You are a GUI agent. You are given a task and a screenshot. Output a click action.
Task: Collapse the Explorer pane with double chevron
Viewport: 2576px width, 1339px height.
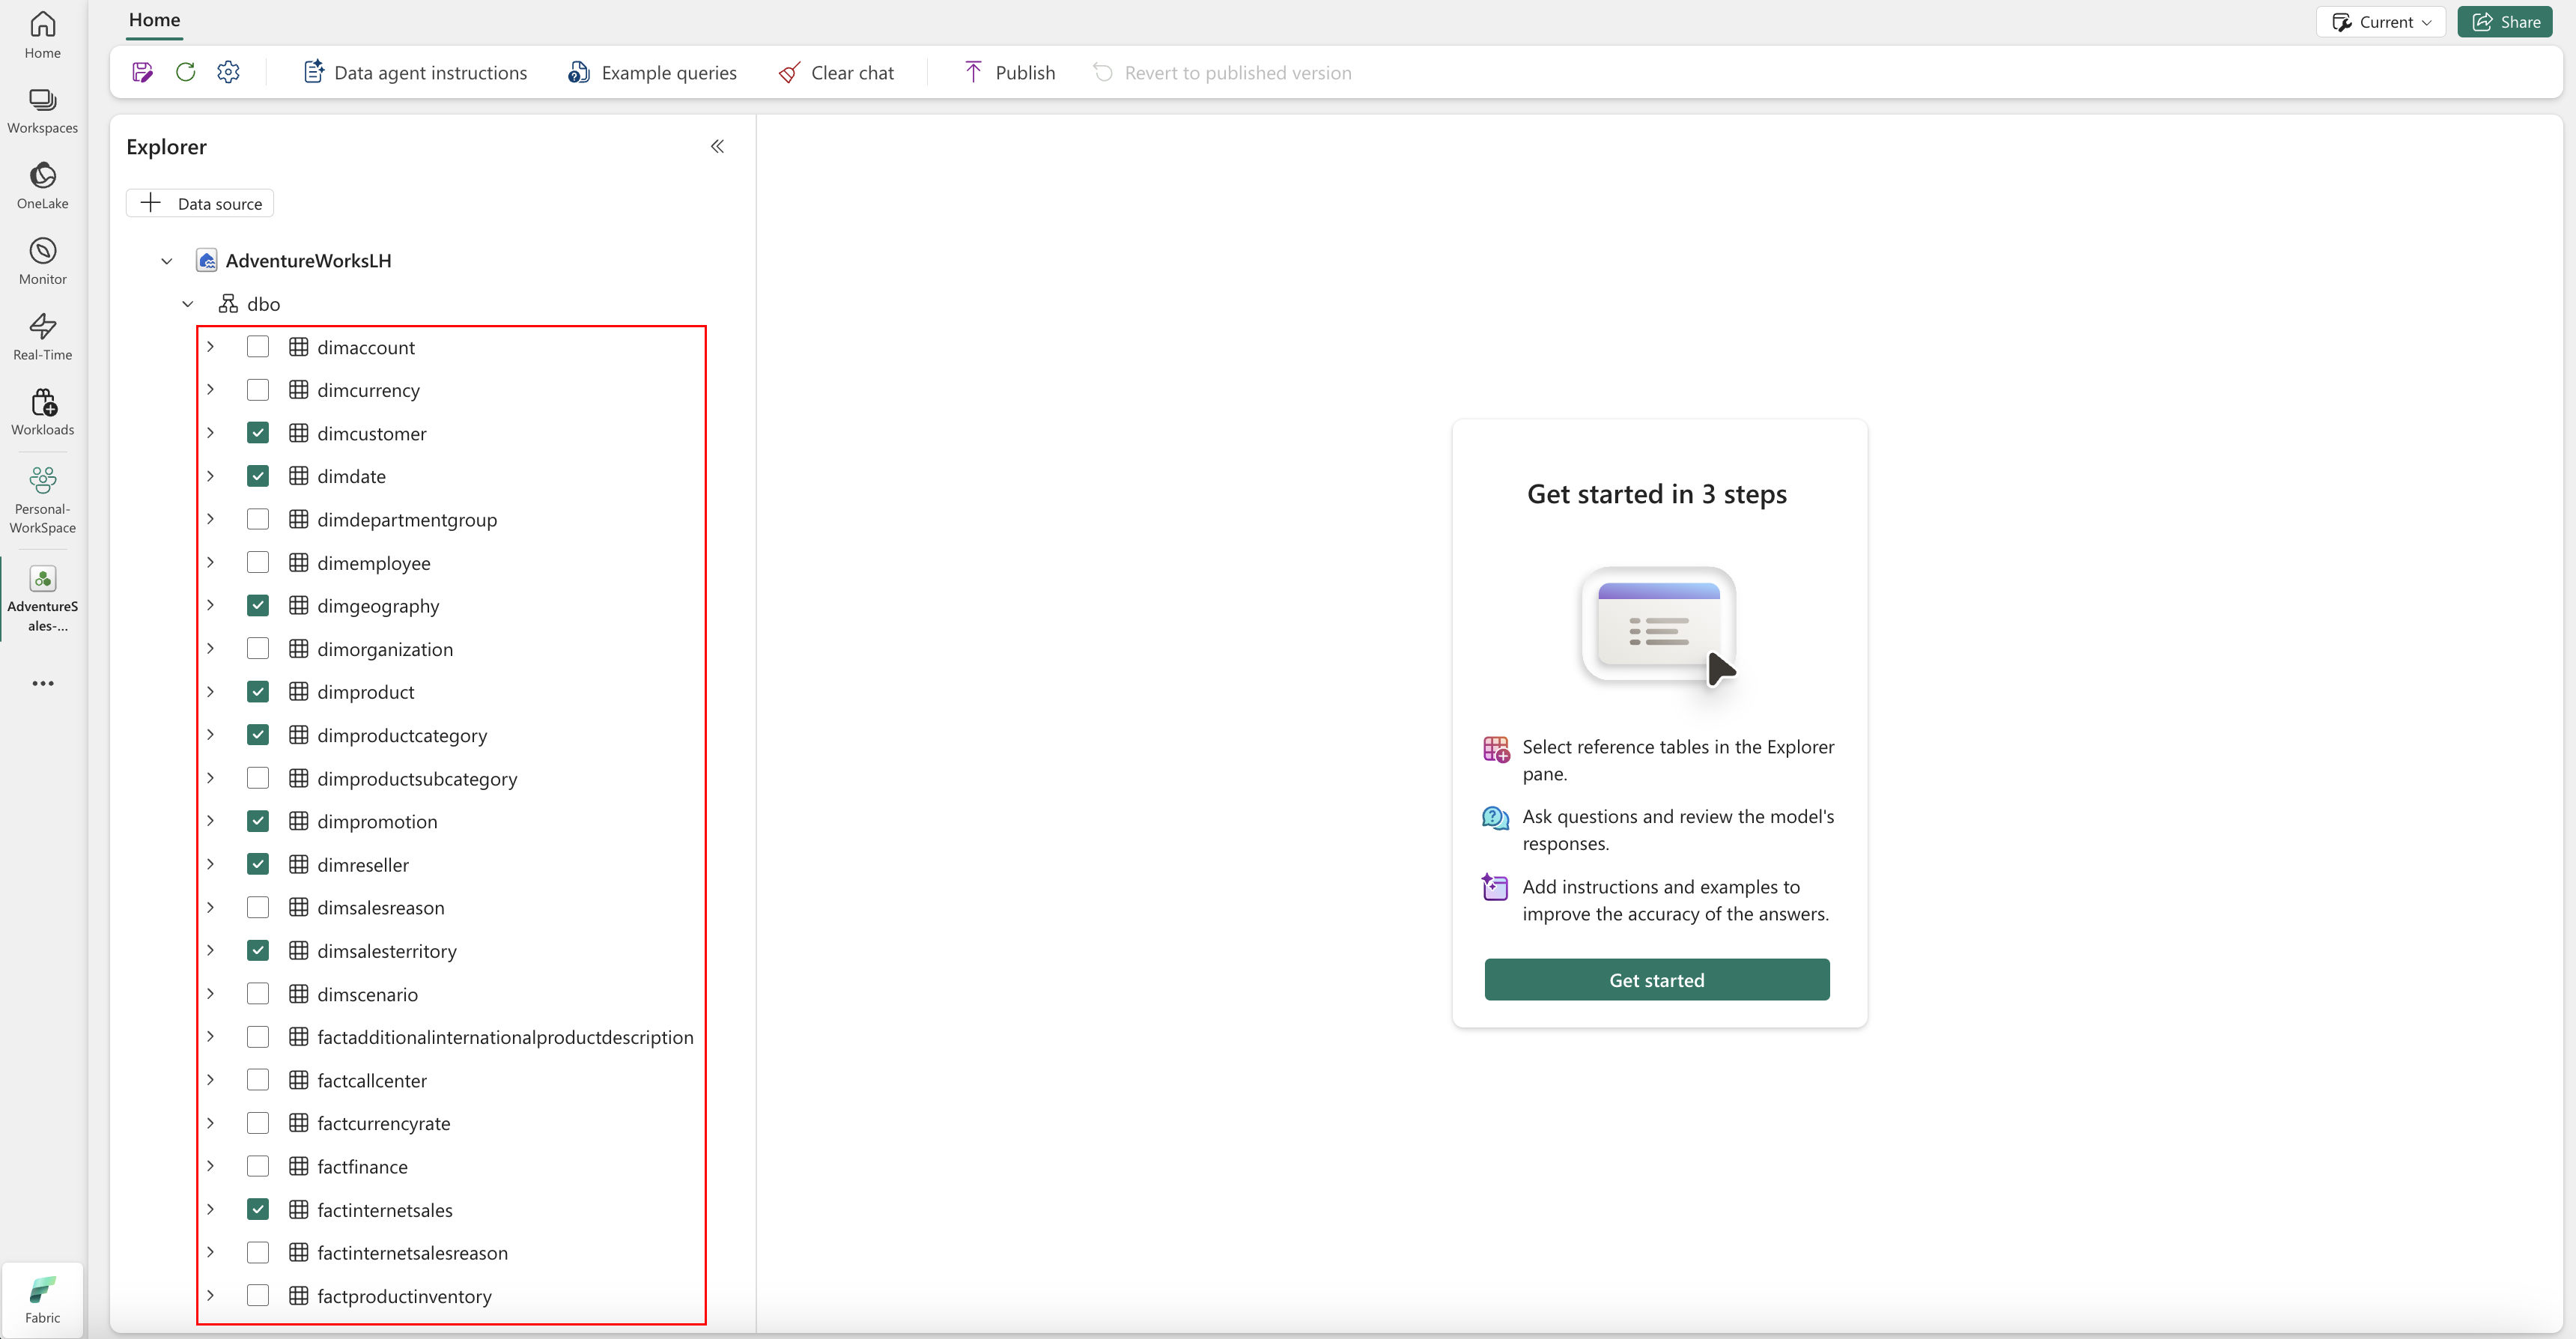pyautogui.click(x=717, y=146)
